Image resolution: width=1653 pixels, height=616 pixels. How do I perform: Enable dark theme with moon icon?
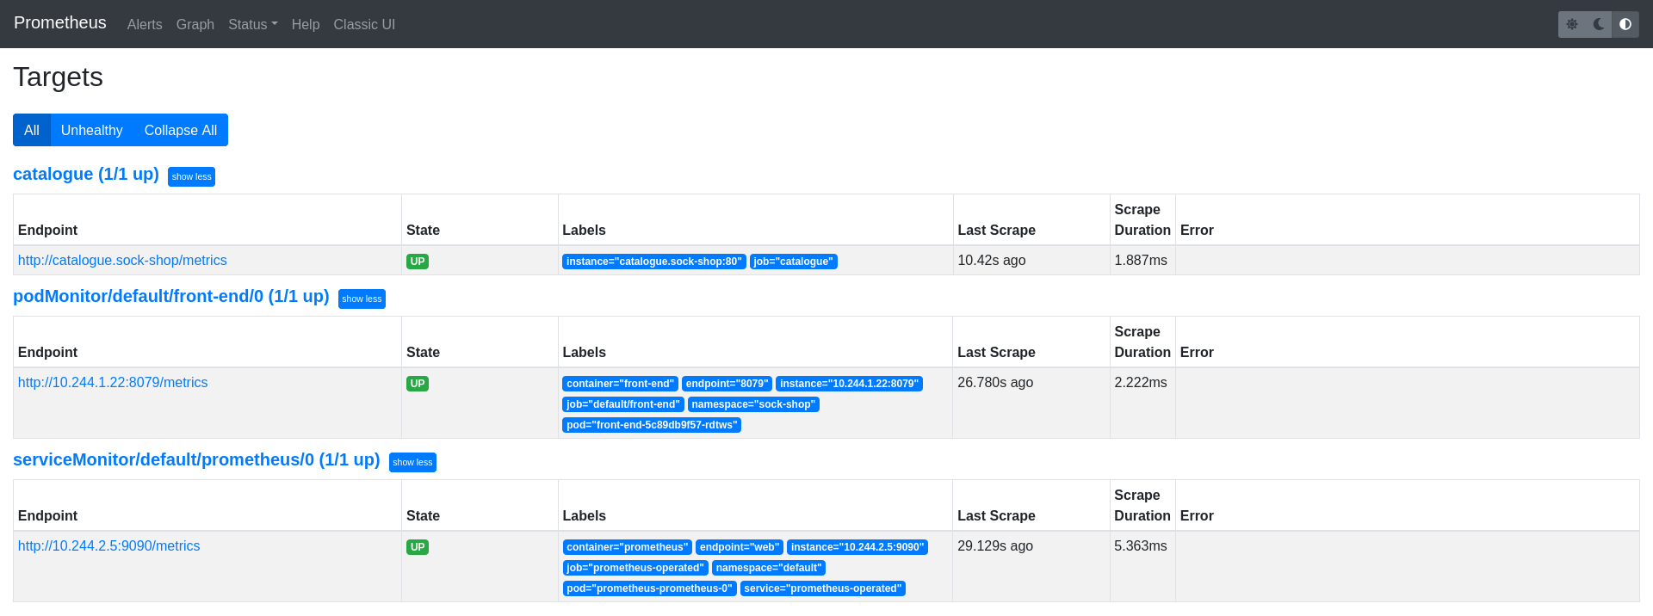[x=1599, y=24]
